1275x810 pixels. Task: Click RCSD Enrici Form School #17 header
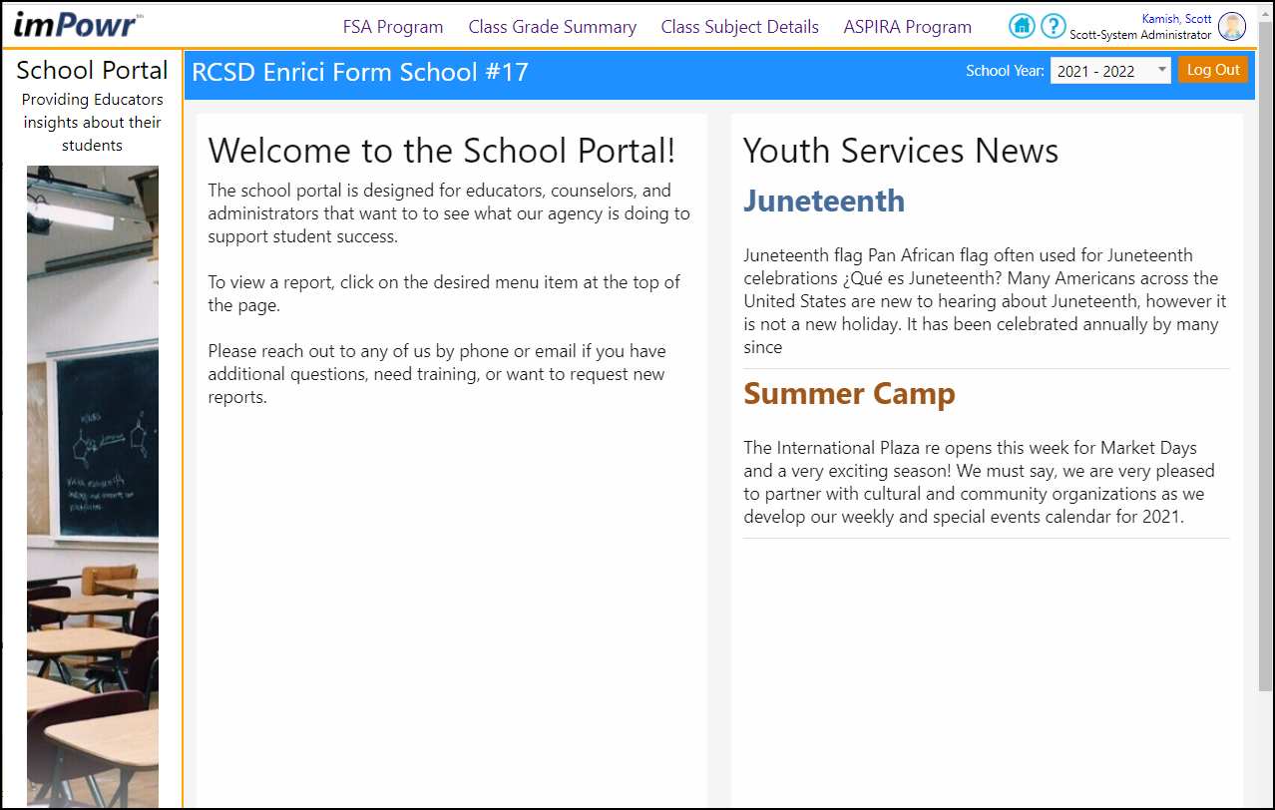[x=360, y=72]
